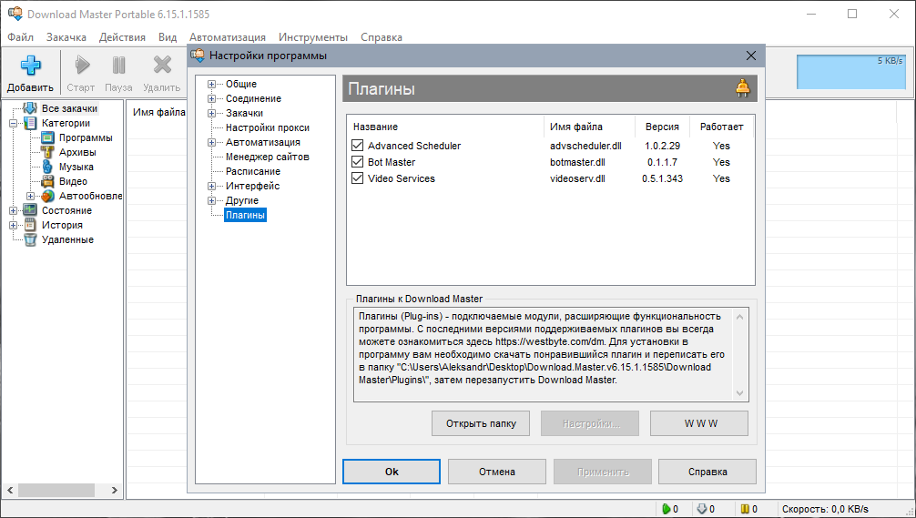Open the Действия menu
Image resolution: width=916 pixels, height=518 pixels.
point(122,36)
